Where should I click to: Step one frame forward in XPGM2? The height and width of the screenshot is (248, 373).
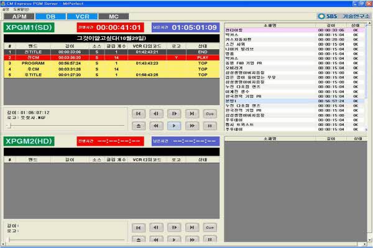(174, 227)
